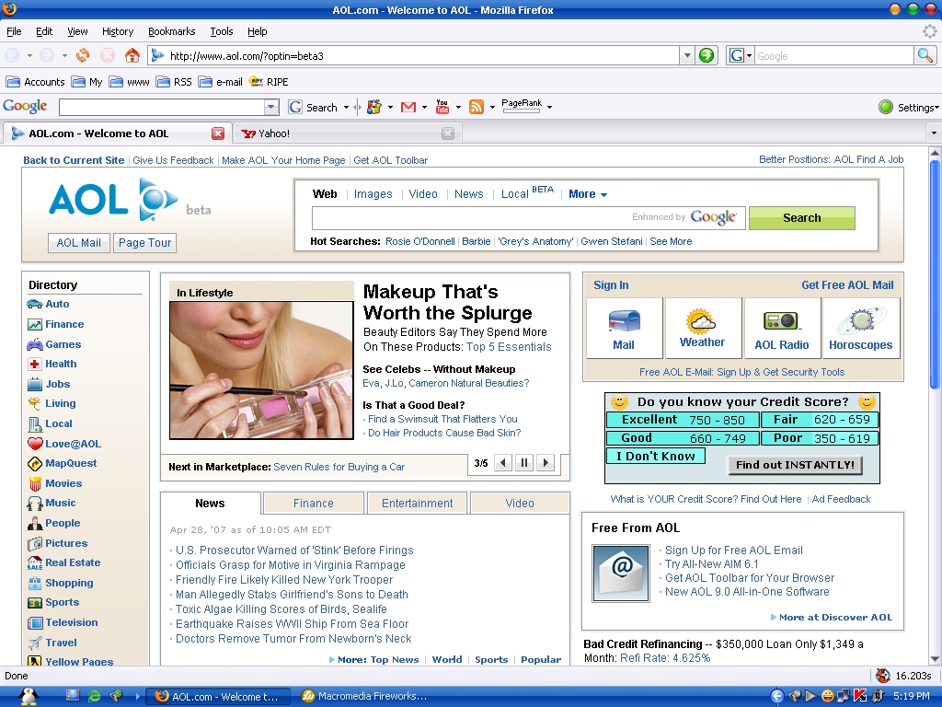
Task: Click the green Go arrow button
Action: coord(706,55)
